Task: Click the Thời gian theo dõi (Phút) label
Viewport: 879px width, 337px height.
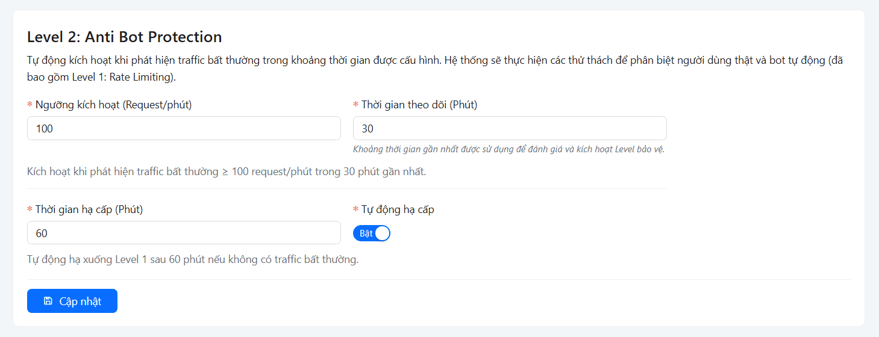Action: [419, 105]
